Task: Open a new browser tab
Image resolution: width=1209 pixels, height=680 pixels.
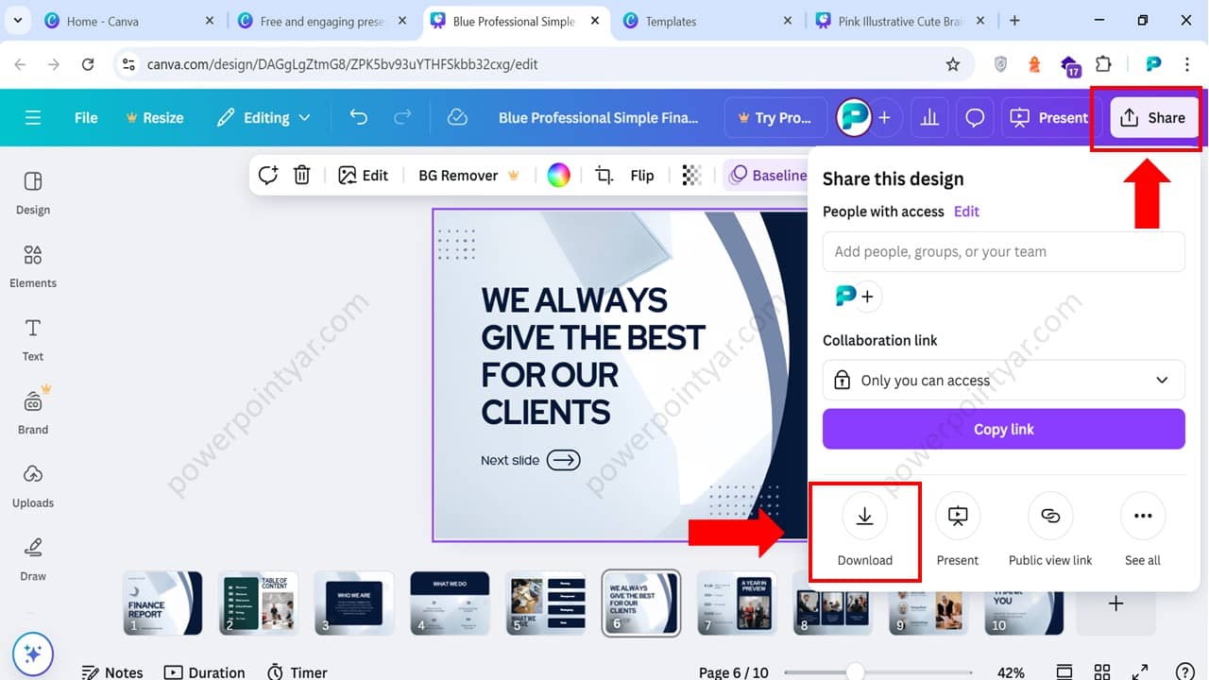Action: (x=1014, y=20)
